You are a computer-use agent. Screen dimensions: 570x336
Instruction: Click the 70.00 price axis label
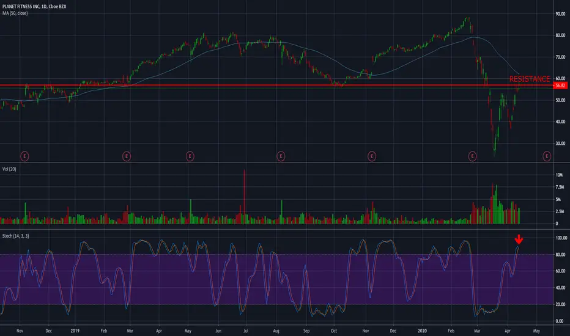(560, 57)
